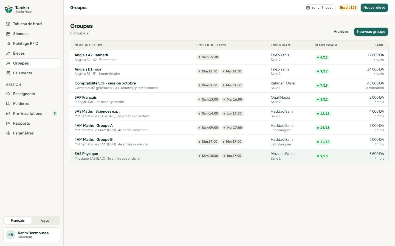This screenshot has height=246, width=395.
Task: Open the Archives link
Action: pos(341,32)
